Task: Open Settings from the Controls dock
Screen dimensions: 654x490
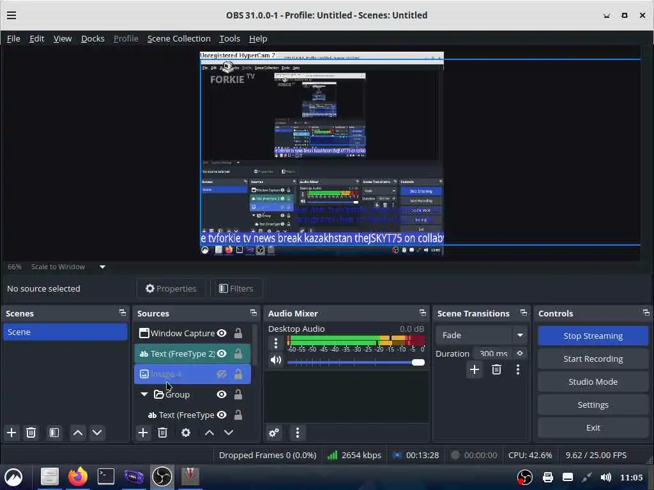Action: point(593,405)
